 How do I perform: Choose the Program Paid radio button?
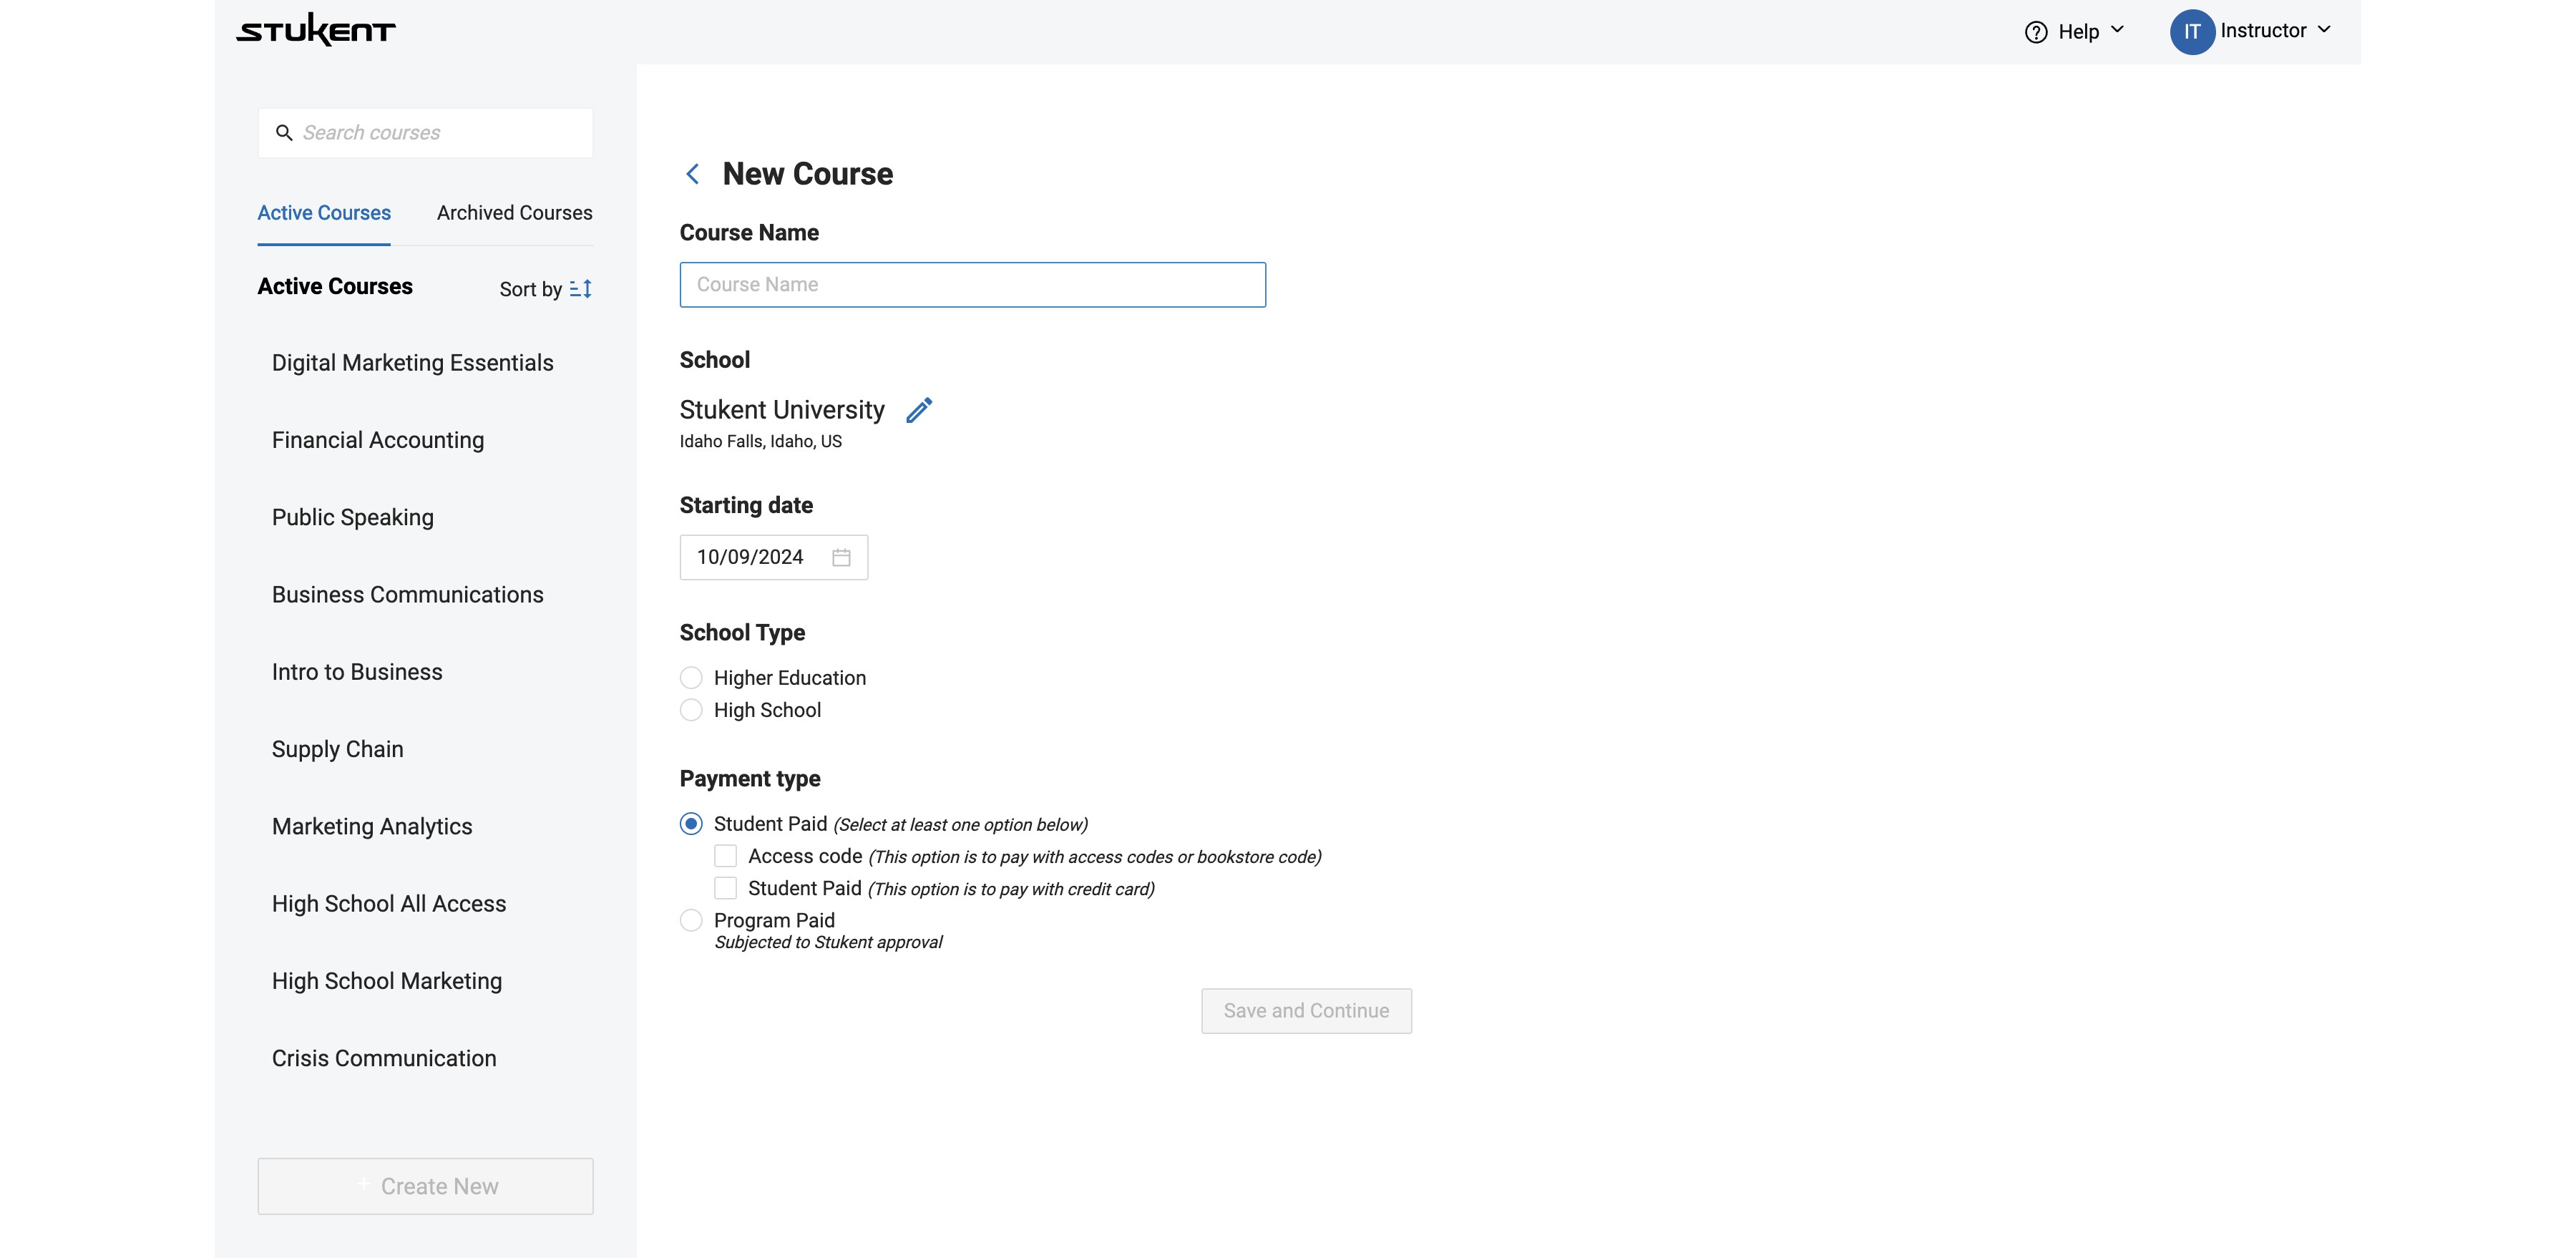[x=691, y=920]
